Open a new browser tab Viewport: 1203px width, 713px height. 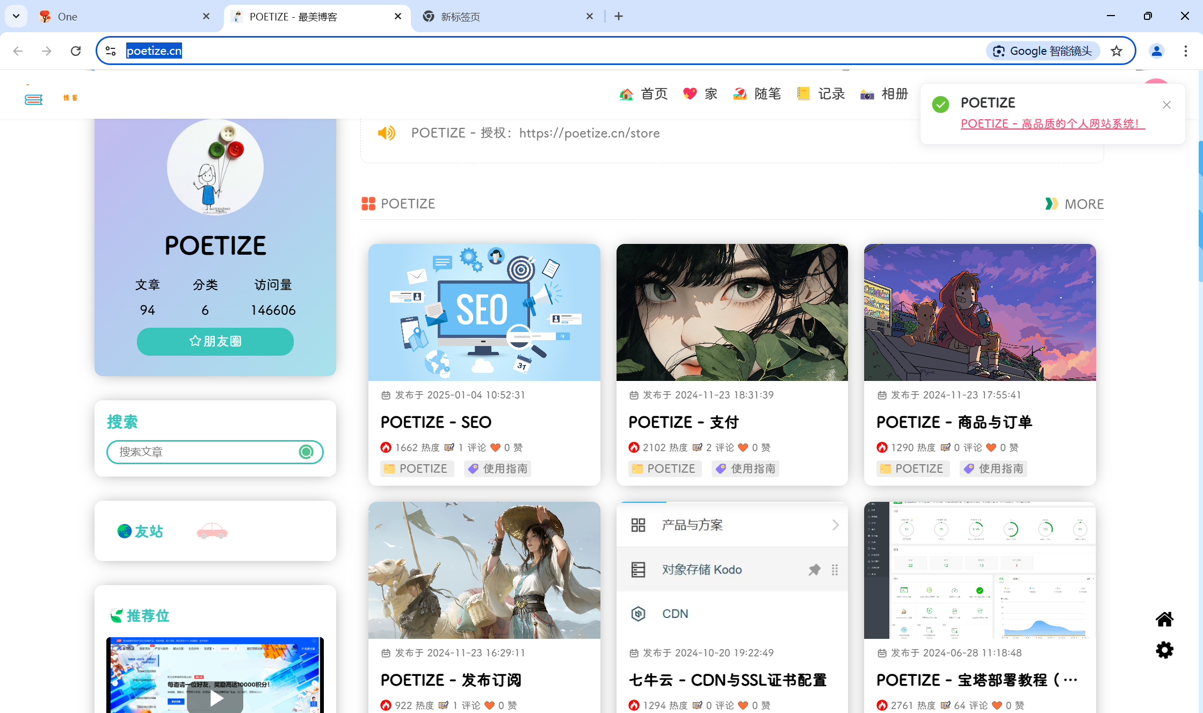619,17
